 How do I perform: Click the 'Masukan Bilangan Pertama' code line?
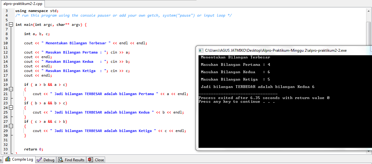tap(77, 52)
